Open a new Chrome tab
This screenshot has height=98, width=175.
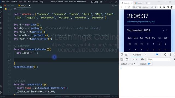tap(149, 3)
